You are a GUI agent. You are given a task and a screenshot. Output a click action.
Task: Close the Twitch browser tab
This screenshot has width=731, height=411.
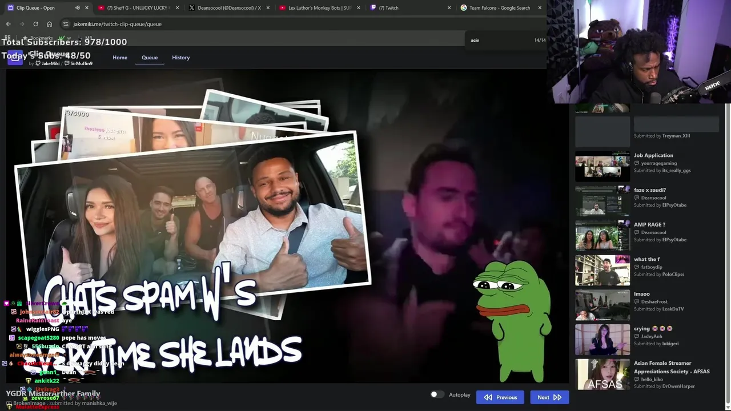[x=449, y=8]
